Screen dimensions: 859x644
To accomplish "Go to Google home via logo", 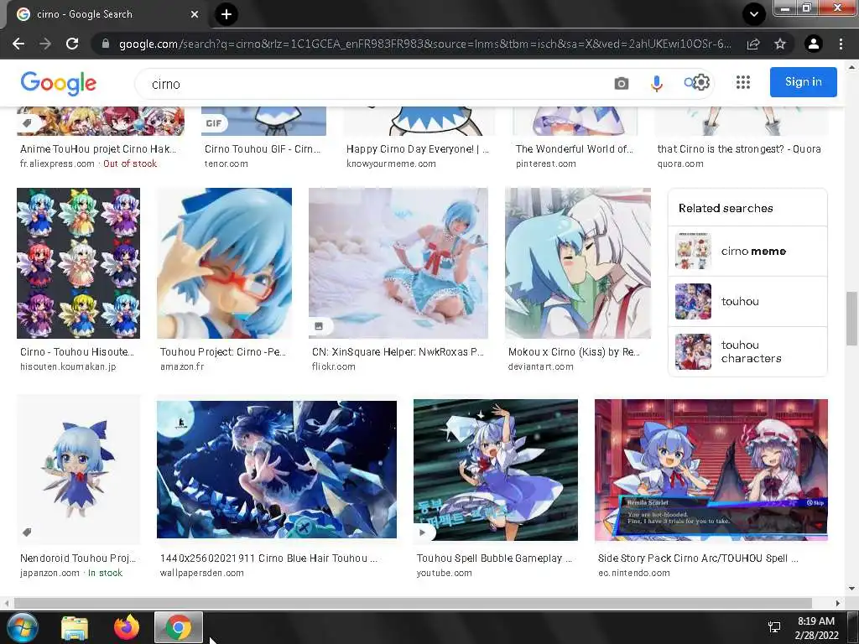I will pos(58,83).
